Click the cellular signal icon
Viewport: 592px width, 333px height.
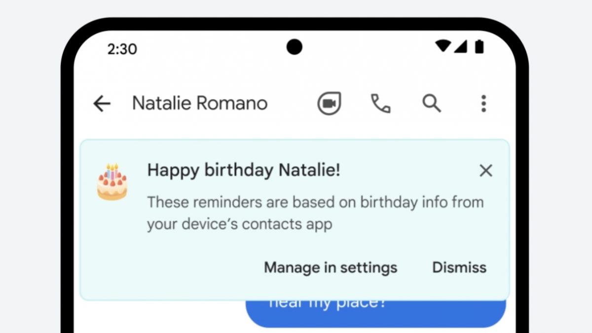coord(460,47)
